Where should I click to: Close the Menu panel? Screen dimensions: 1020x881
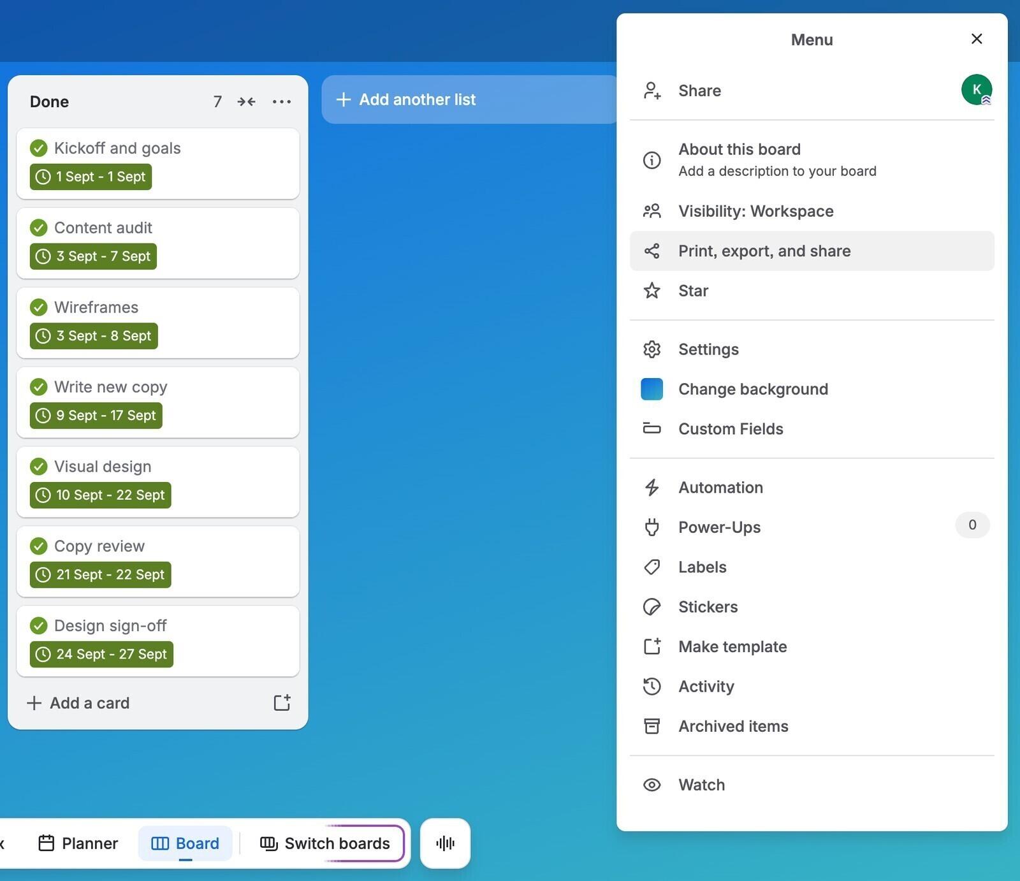click(976, 39)
